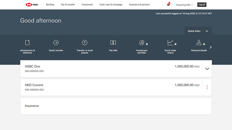Image resolution: width=232 pixels, height=130 pixels.
Task: Click the Personal details label
Action: pos(199,50)
